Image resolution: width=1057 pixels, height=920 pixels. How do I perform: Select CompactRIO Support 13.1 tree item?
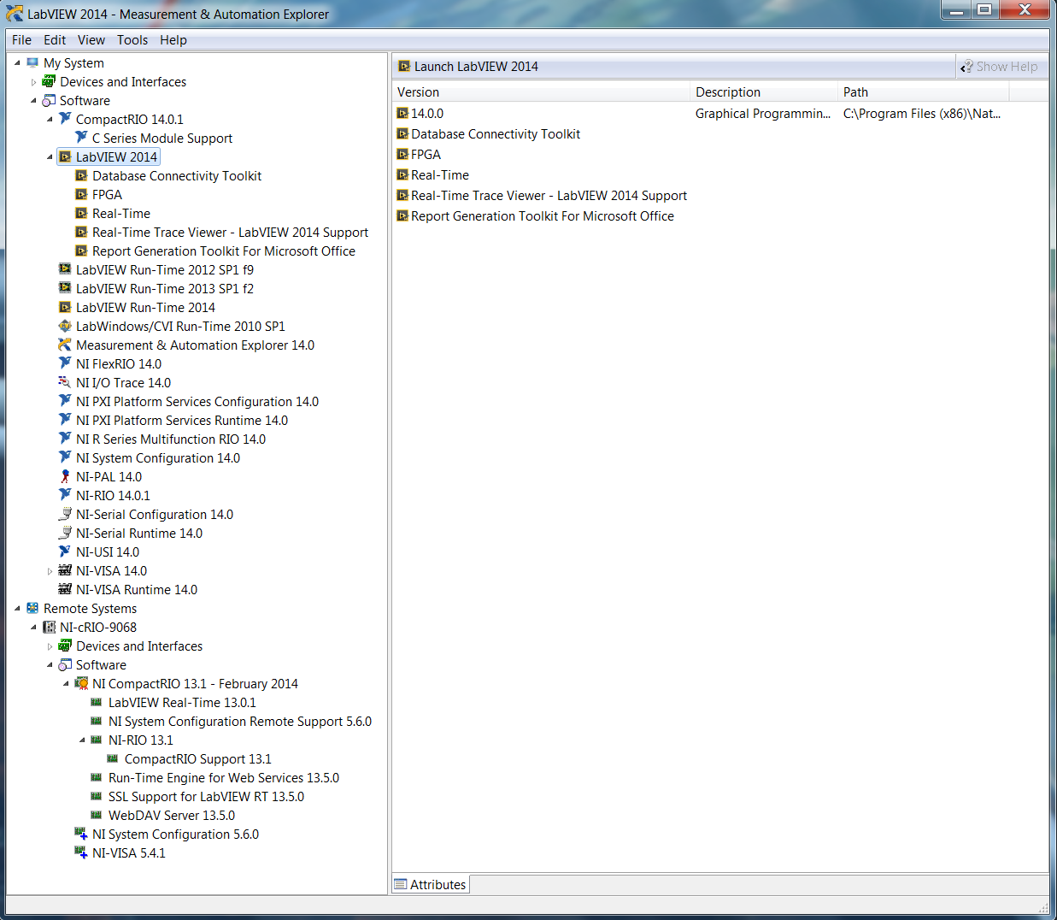(x=198, y=758)
